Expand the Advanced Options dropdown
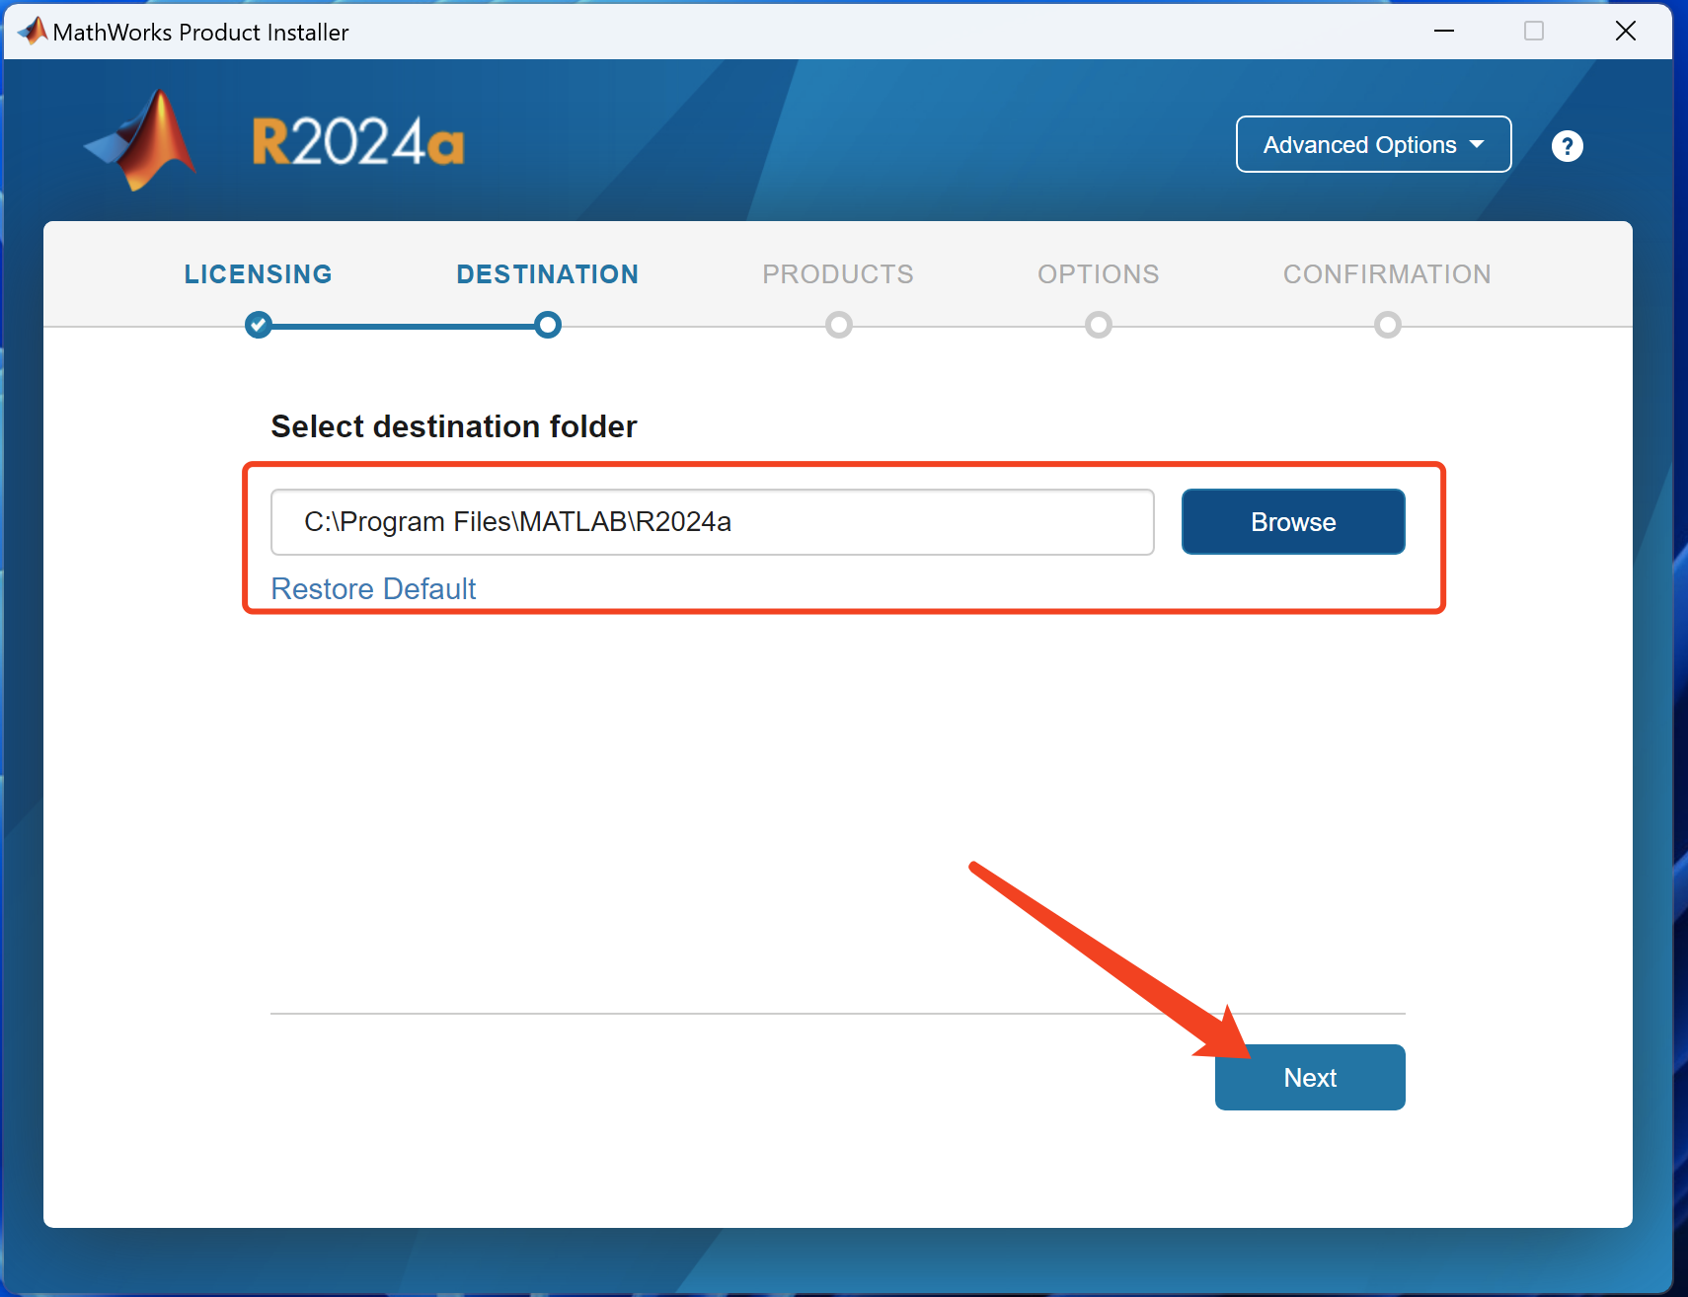Viewport: 1688px width, 1297px height. (1373, 145)
